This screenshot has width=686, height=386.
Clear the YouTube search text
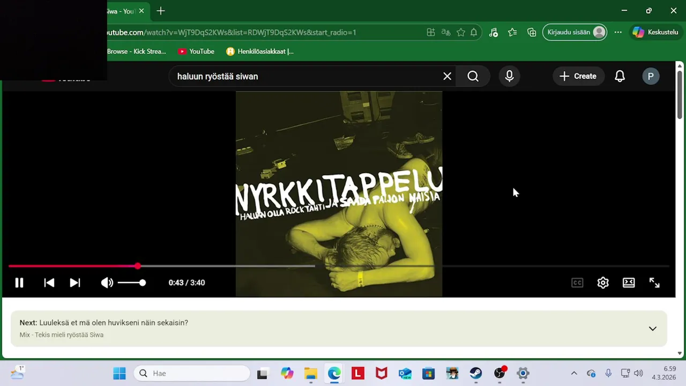pyautogui.click(x=447, y=76)
